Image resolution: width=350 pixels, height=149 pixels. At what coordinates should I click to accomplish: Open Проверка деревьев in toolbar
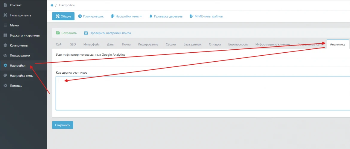point(166,16)
